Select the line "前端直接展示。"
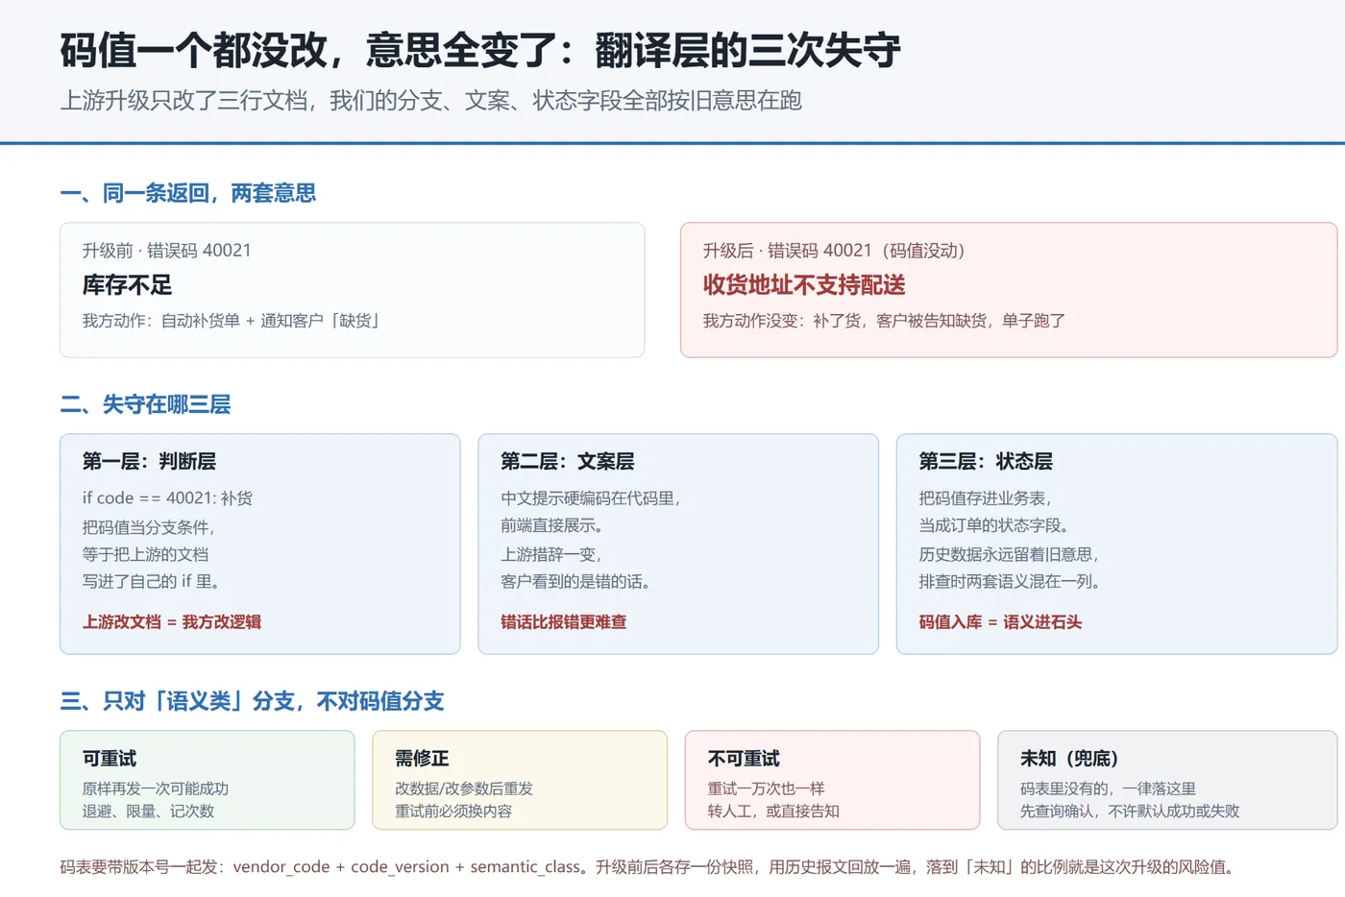The height and width of the screenshot is (897, 1345). (x=555, y=526)
